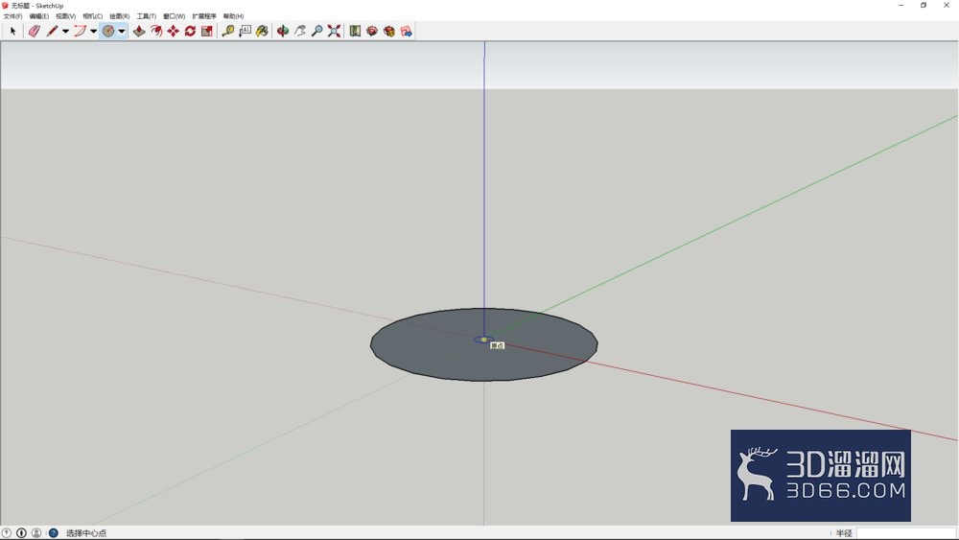This screenshot has height=540, width=959.
Task: Open the 相机(C) menu
Action: (x=93, y=16)
